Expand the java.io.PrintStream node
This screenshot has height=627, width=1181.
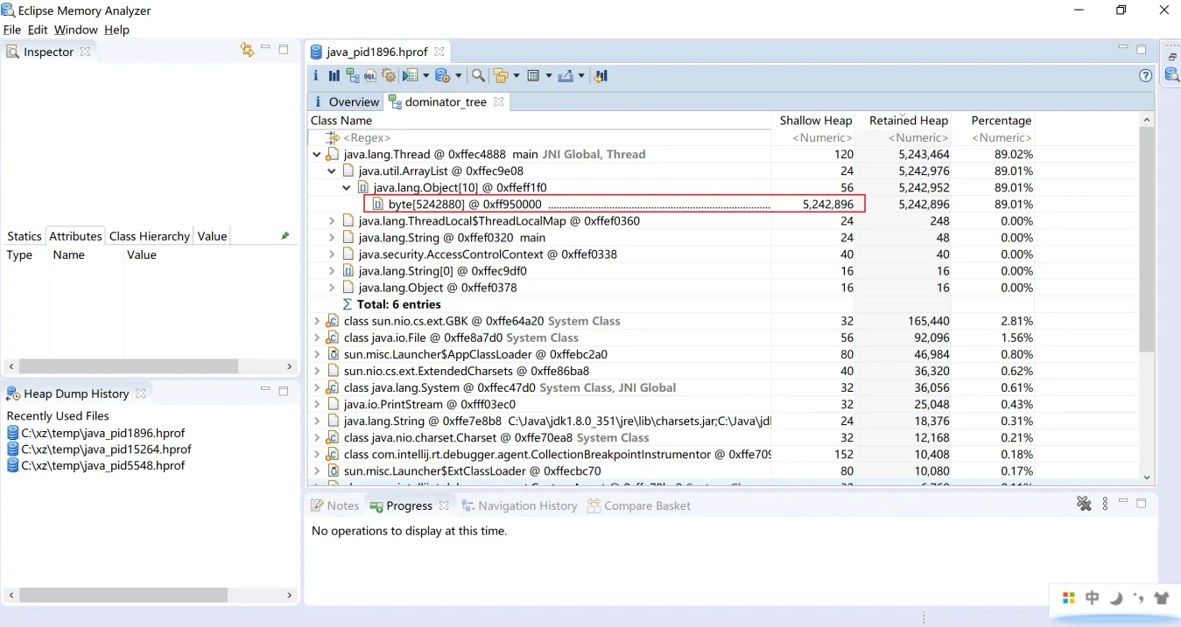[317, 404]
